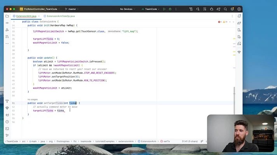Open the master branch dropdown
Viewport: 277px width, 155px height.
click(x=72, y=9)
